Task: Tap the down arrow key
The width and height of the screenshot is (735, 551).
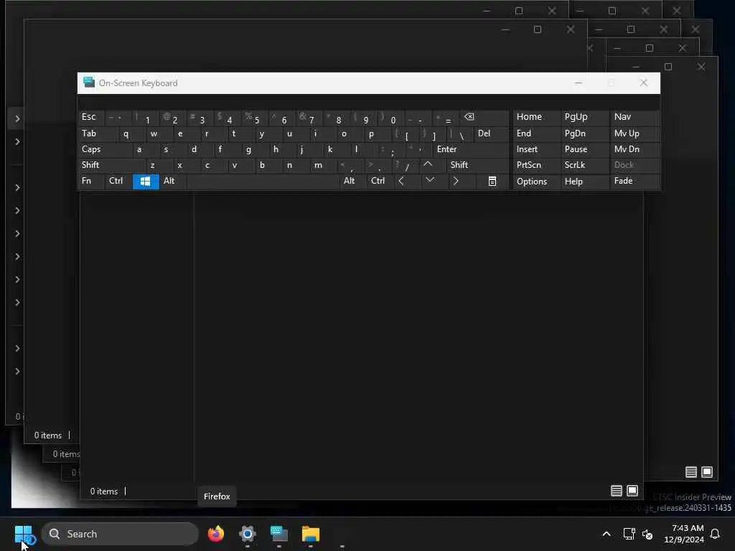Action: tap(429, 182)
